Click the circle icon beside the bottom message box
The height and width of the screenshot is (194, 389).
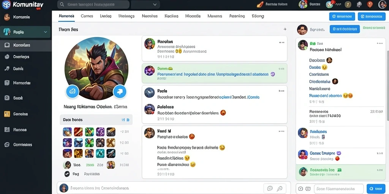click(x=270, y=188)
